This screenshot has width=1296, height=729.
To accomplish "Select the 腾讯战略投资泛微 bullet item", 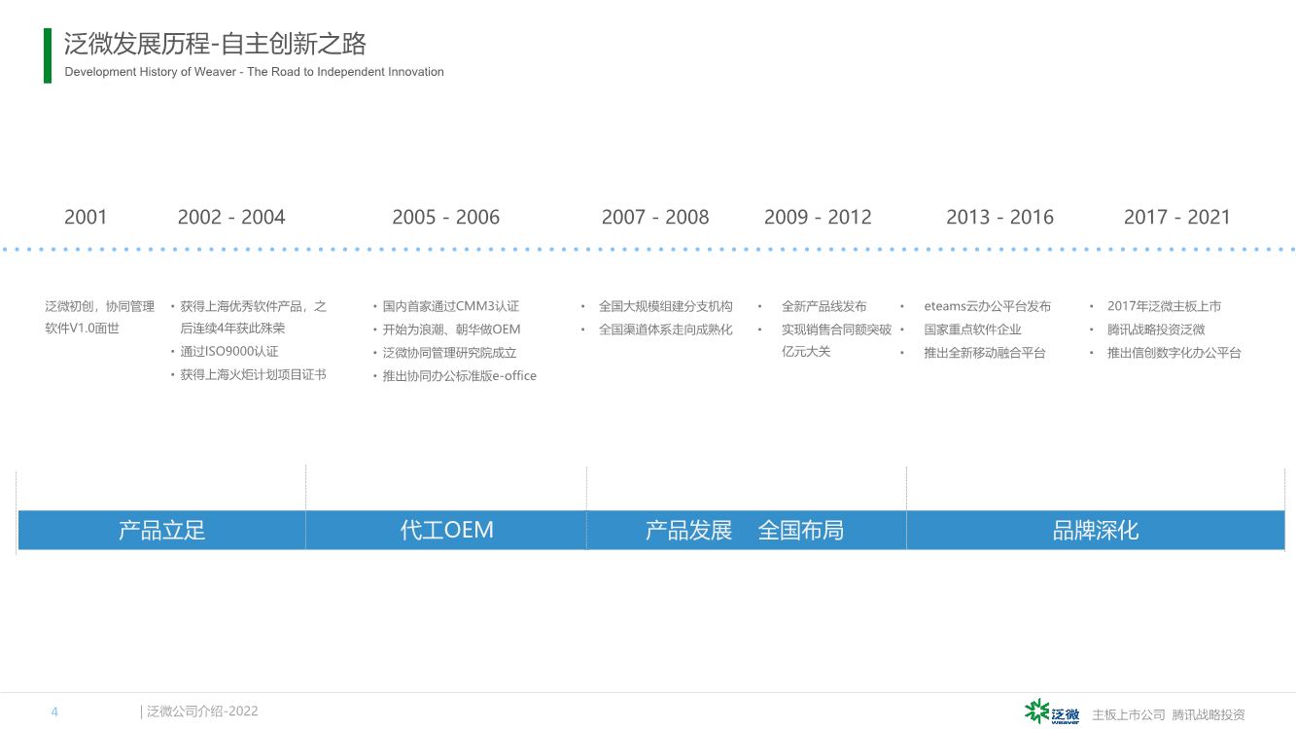I will point(1155,330).
